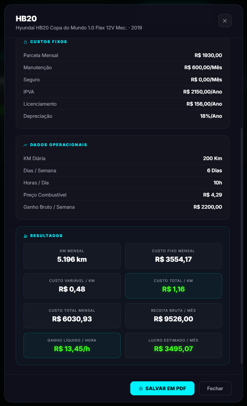Click the modal vertical scrollbar
The height and width of the screenshot is (406, 247).
[241, 243]
